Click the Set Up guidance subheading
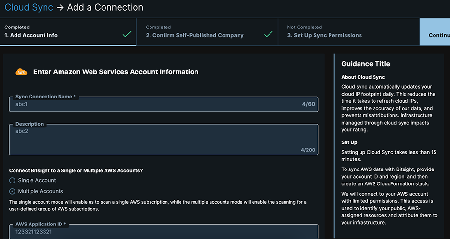450x239 pixels. tap(349, 142)
